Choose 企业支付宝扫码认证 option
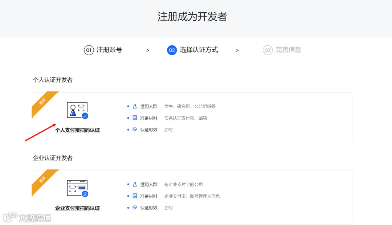 (x=78, y=208)
